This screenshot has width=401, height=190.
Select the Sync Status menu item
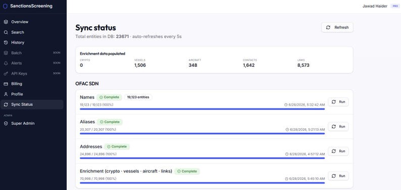[32, 104]
